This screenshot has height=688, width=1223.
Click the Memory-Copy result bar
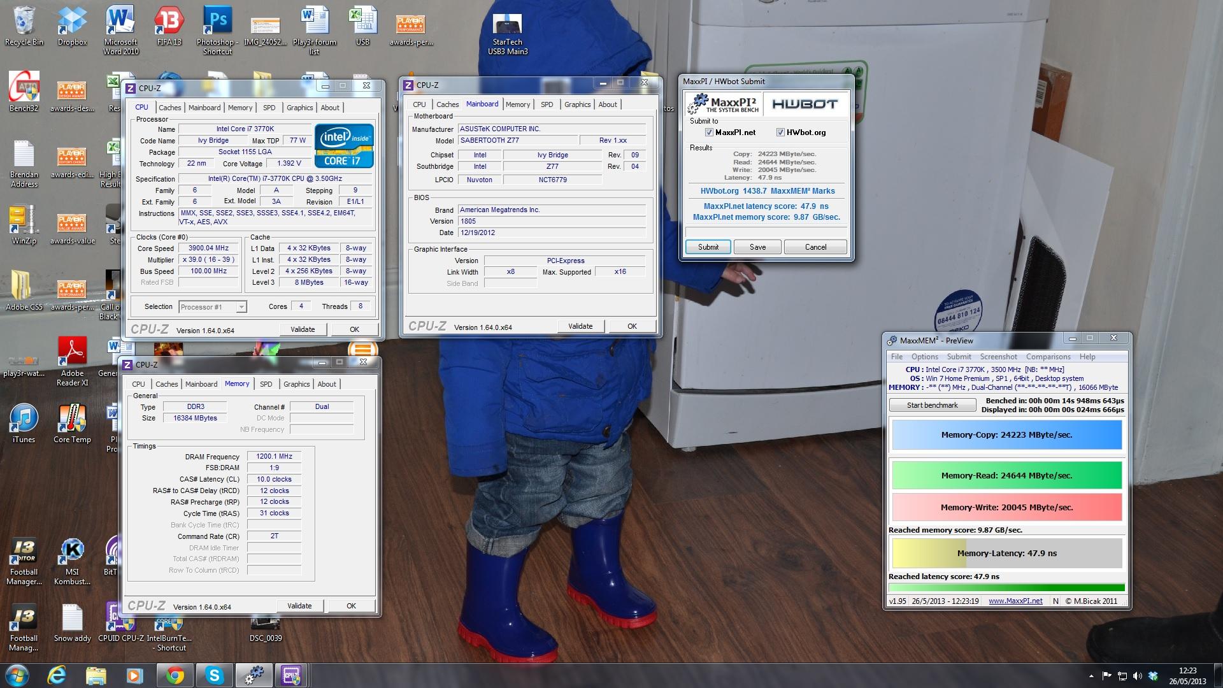tap(1006, 435)
